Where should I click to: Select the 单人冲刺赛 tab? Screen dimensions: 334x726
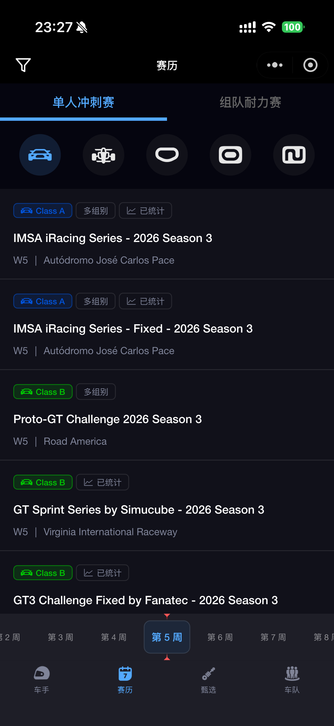click(x=83, y=102)
